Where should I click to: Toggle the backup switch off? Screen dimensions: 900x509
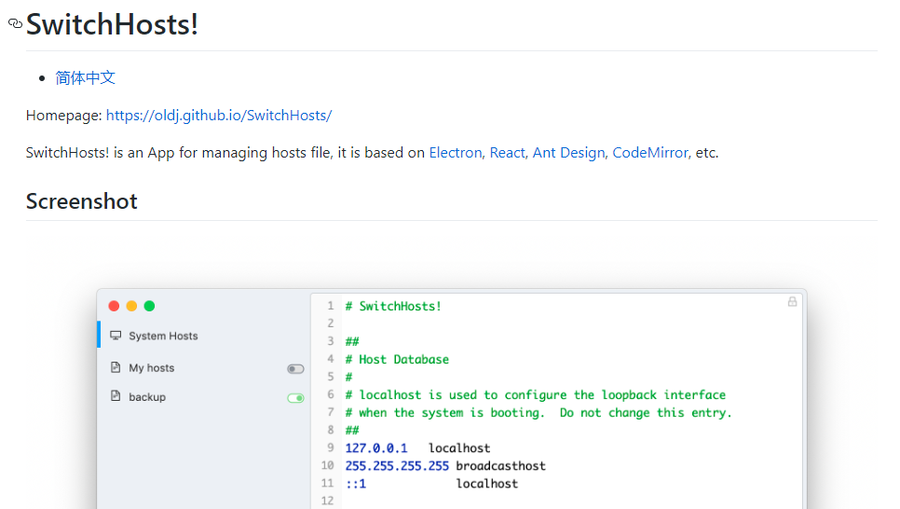[295, 398]
